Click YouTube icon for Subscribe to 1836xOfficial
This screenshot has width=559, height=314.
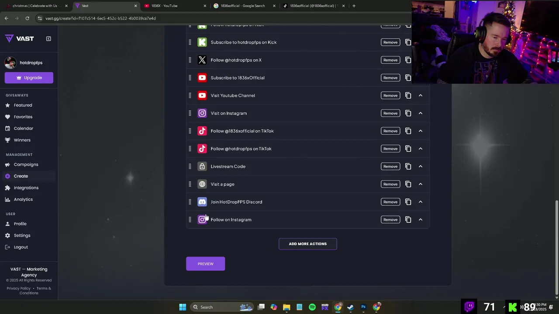202,78
